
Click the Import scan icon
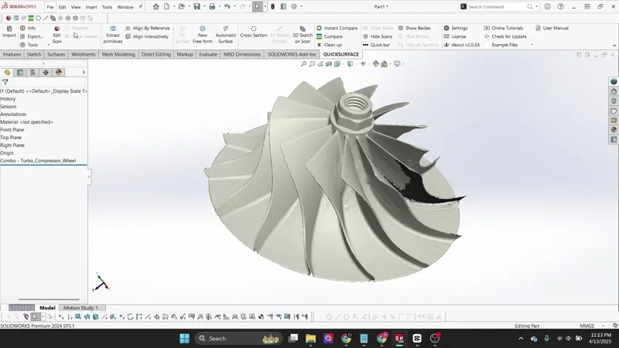[9, 31]
